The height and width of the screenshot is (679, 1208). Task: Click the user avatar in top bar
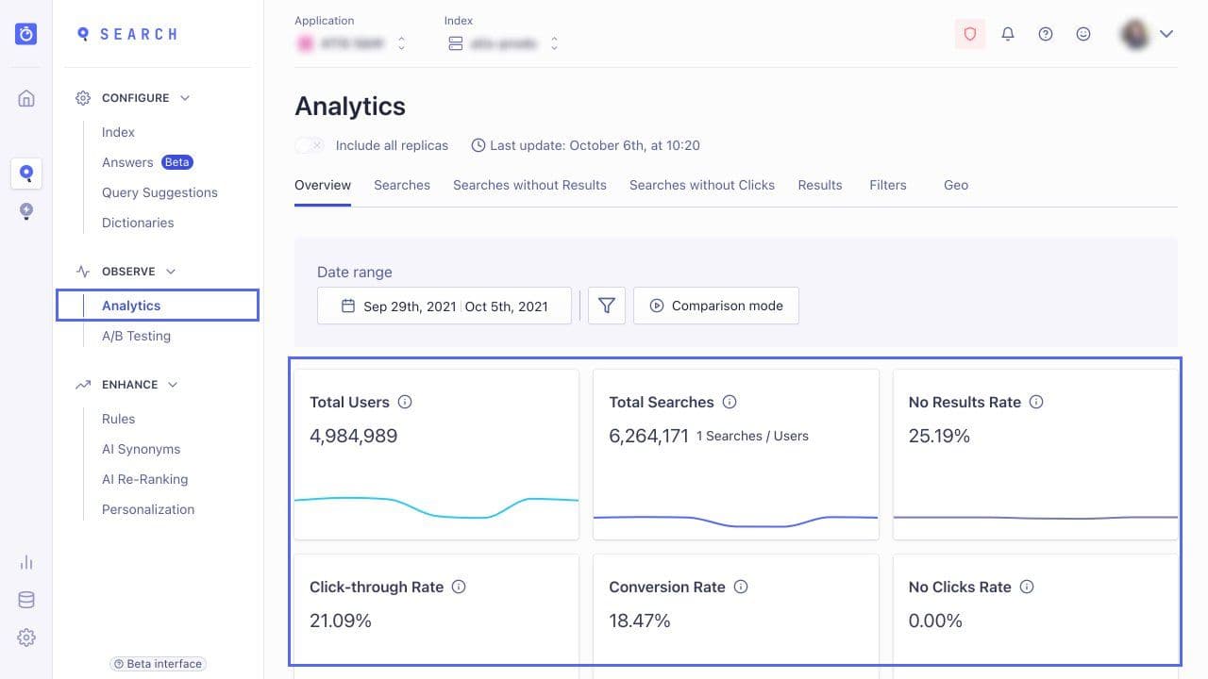[1134, 34]
